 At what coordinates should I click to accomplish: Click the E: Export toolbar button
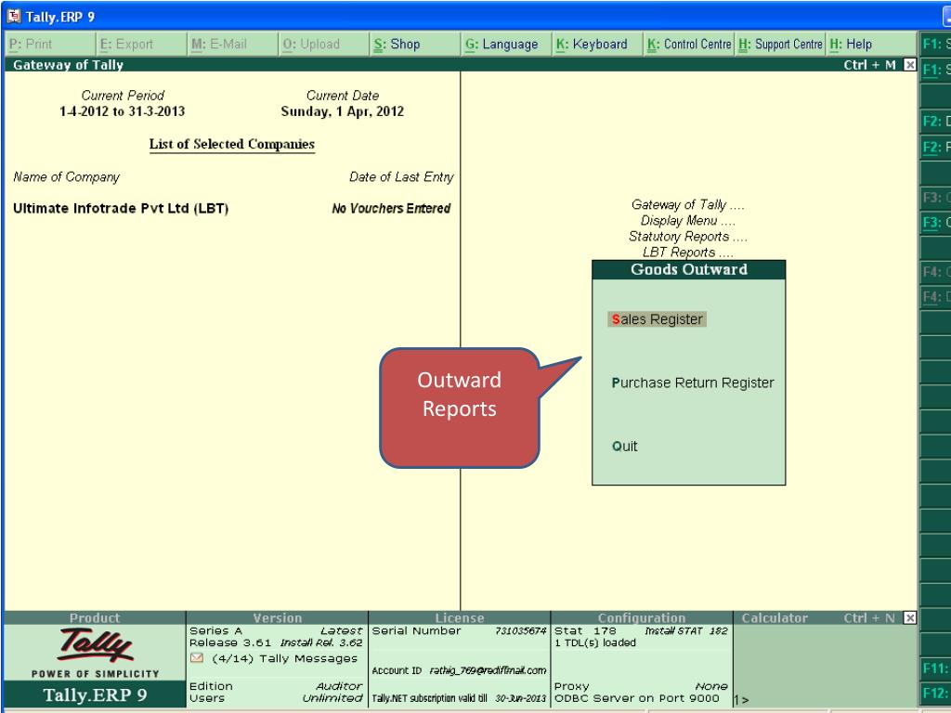[x=141, y=45]
